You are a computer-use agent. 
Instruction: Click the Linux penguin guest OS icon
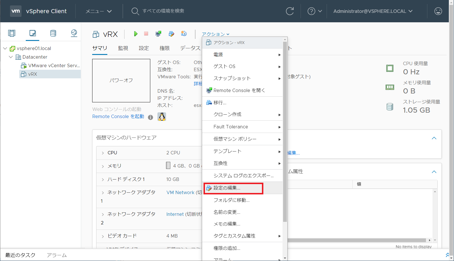tap(162, 117)
